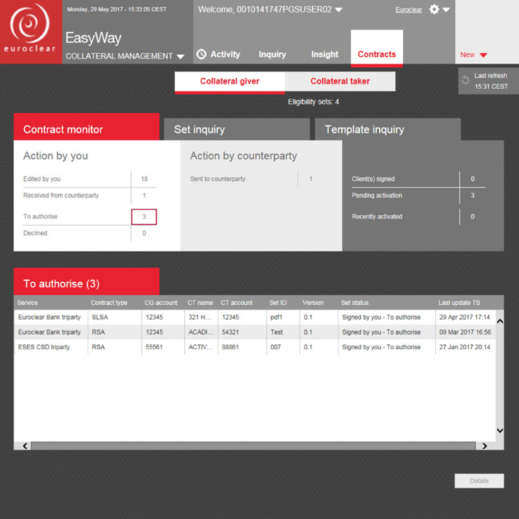Image resolution: width=519 pixels, height=519 pixels.
Task: Click the Sent to counterparty count
Action: coord(311,179)
